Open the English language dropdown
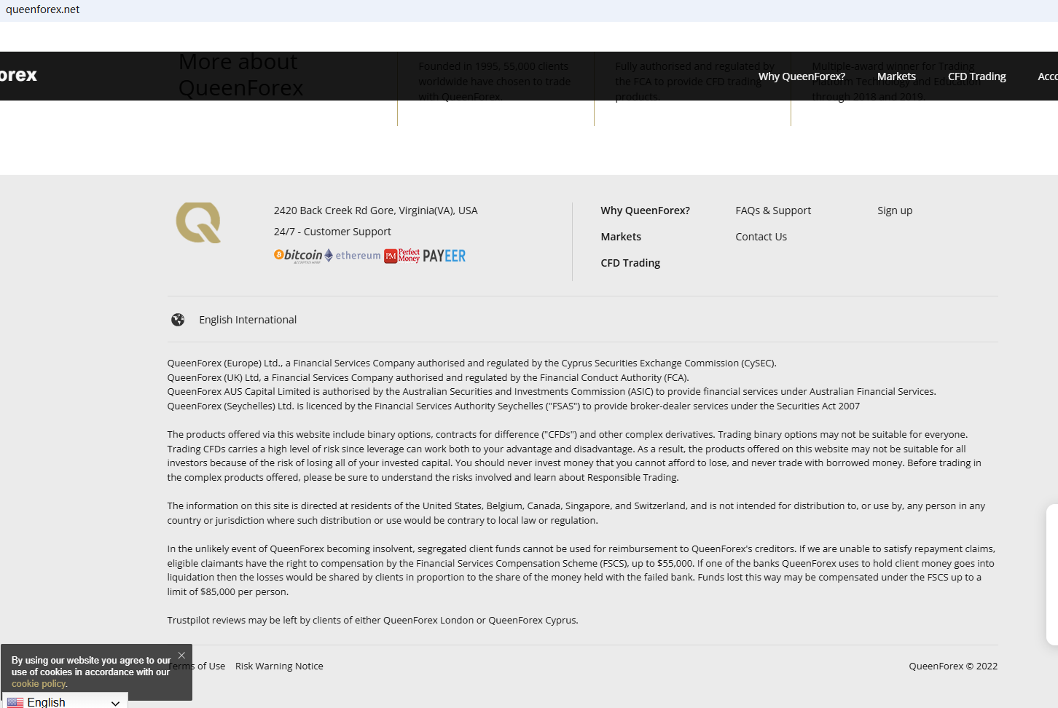 tap(65, 701)
